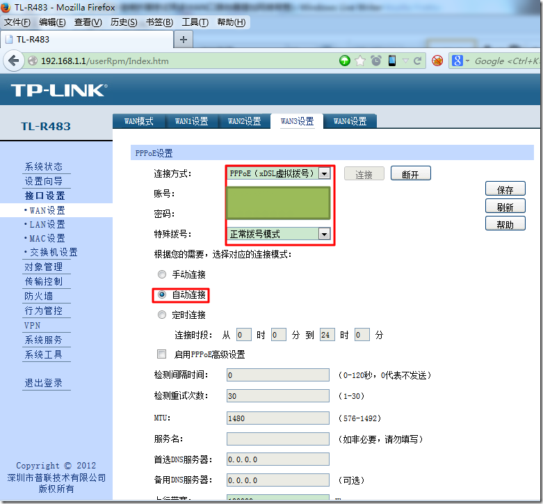Click the 检测间隔时间 input field
Viewport: 543px width, 504px height.
pos(278,375)
